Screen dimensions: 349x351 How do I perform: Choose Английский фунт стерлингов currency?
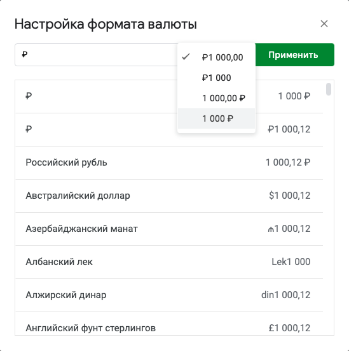tap(169, 324)
